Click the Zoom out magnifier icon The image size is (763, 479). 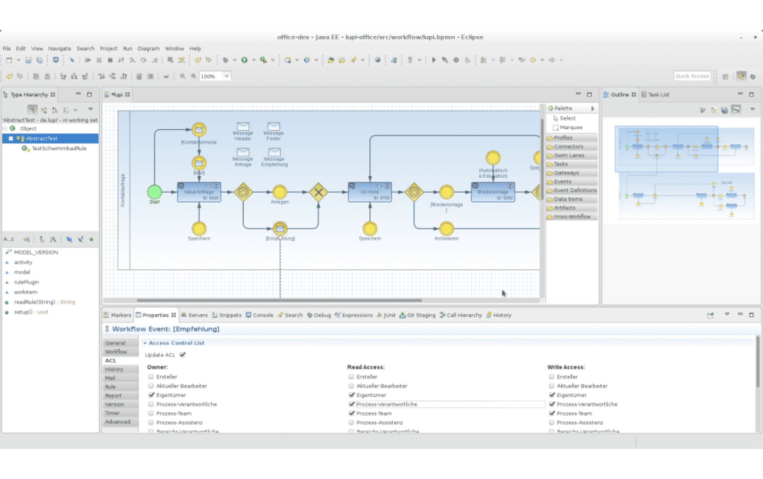[x=182, y=76]
